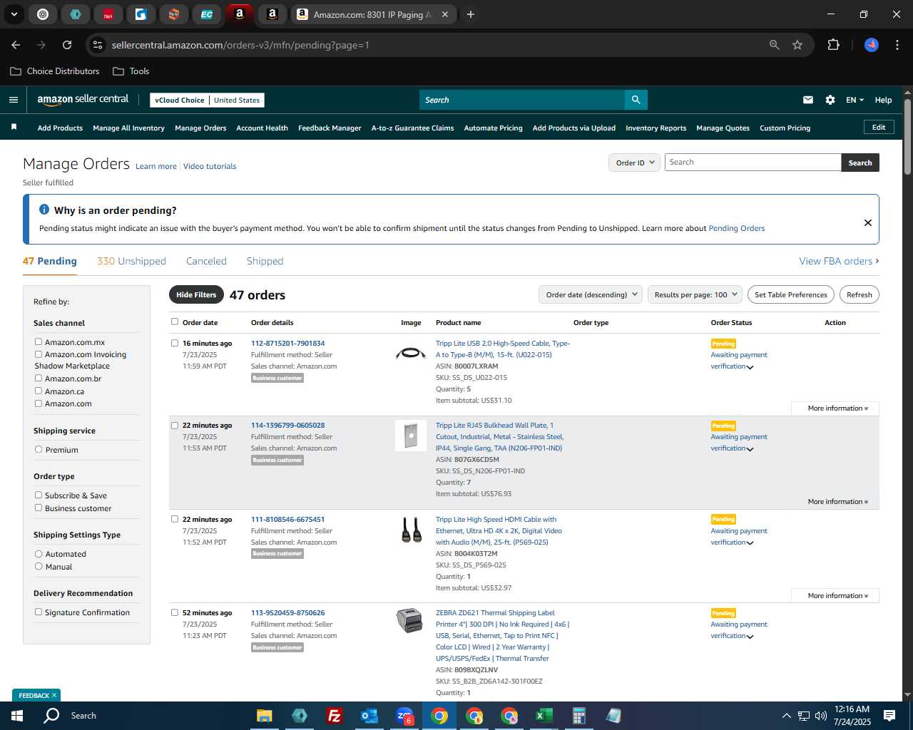The image size is (913, 730).
Task: Open File Explorer from the taskbar
Action: click(264, 716)
